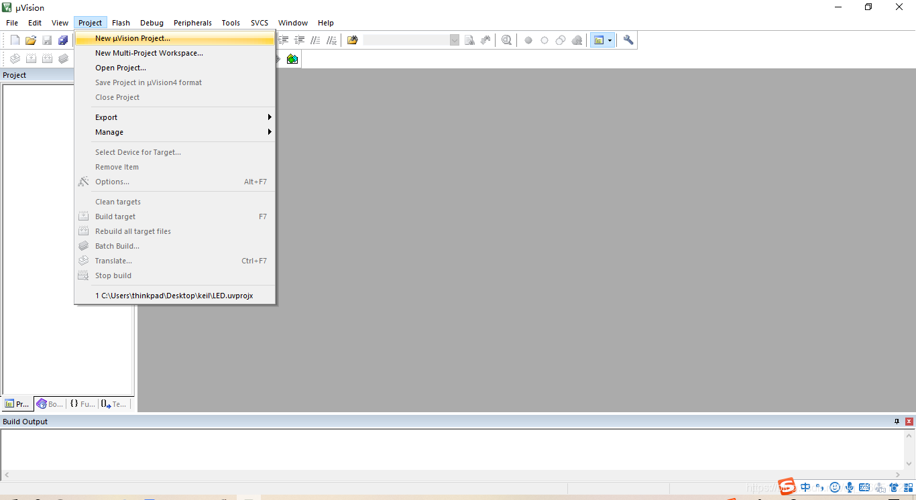Choose New Multi-Project Workspace...
916x500 pixels.
pos(175,53)
